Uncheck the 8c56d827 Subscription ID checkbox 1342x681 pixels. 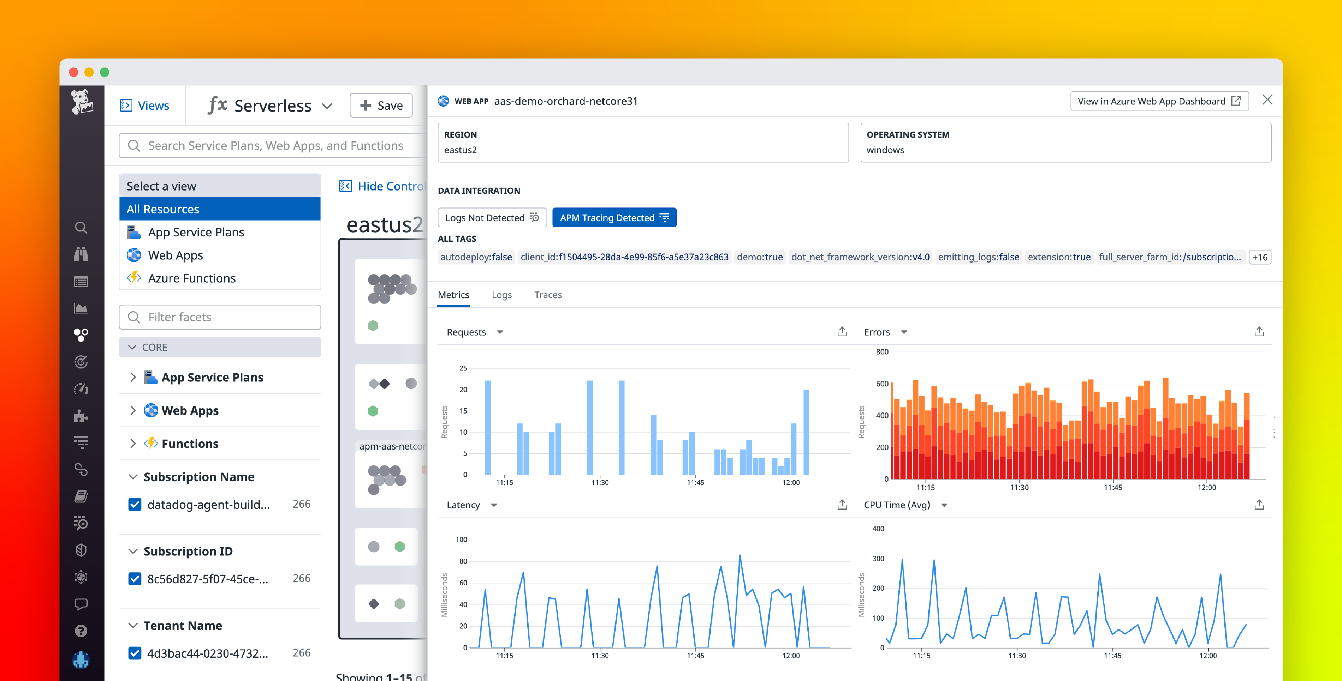[x=135, y=578]
